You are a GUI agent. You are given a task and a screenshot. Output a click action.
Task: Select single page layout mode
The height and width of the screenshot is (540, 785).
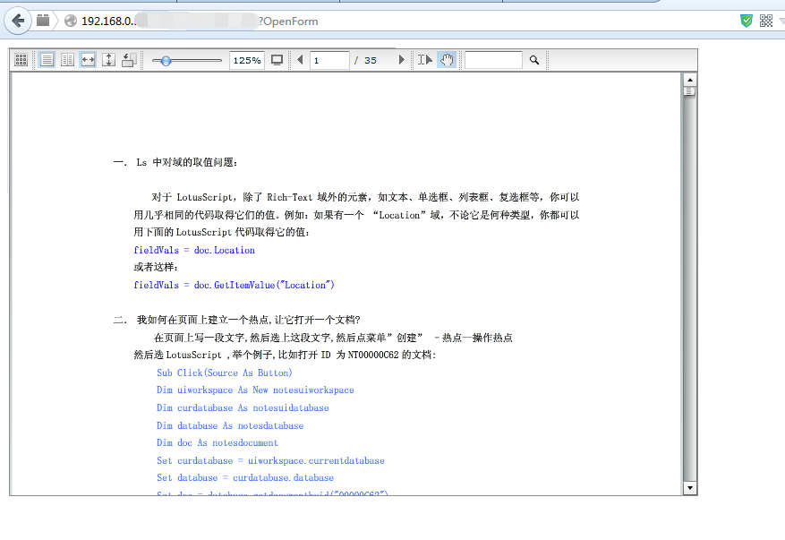tap(47, 60)
